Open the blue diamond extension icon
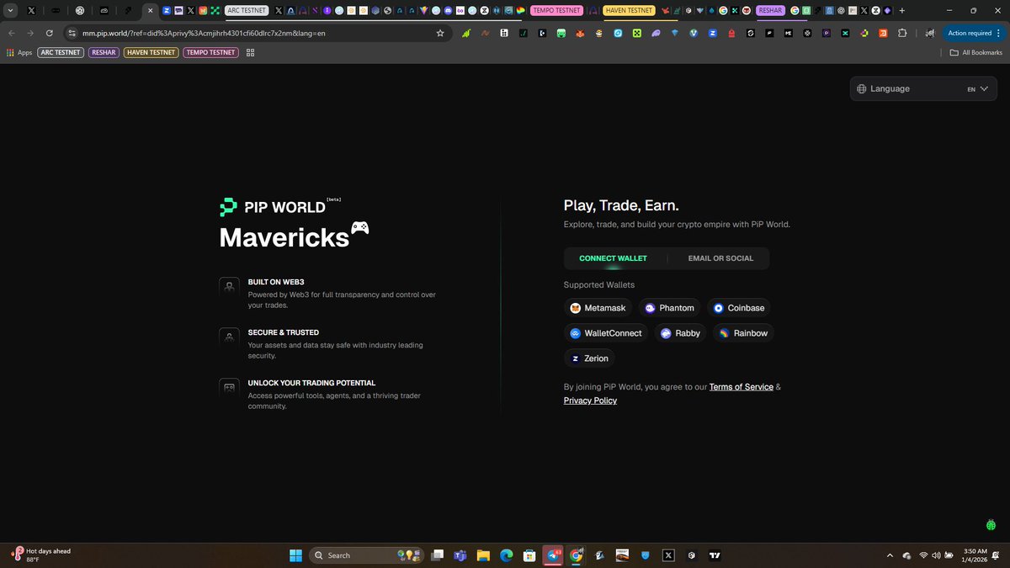Screen dimensions: 1010x568 pos(674,33)
